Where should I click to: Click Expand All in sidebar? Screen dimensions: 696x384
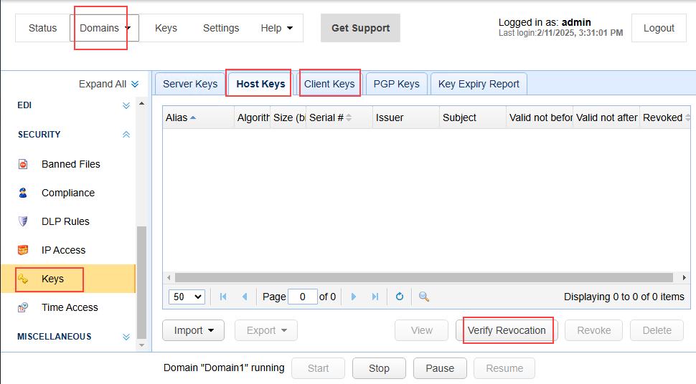(108, 84)
